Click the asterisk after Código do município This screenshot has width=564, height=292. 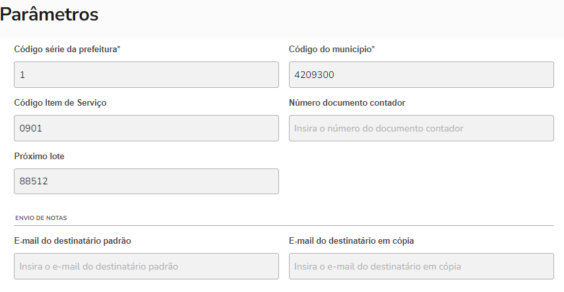(x=373, y=49)
